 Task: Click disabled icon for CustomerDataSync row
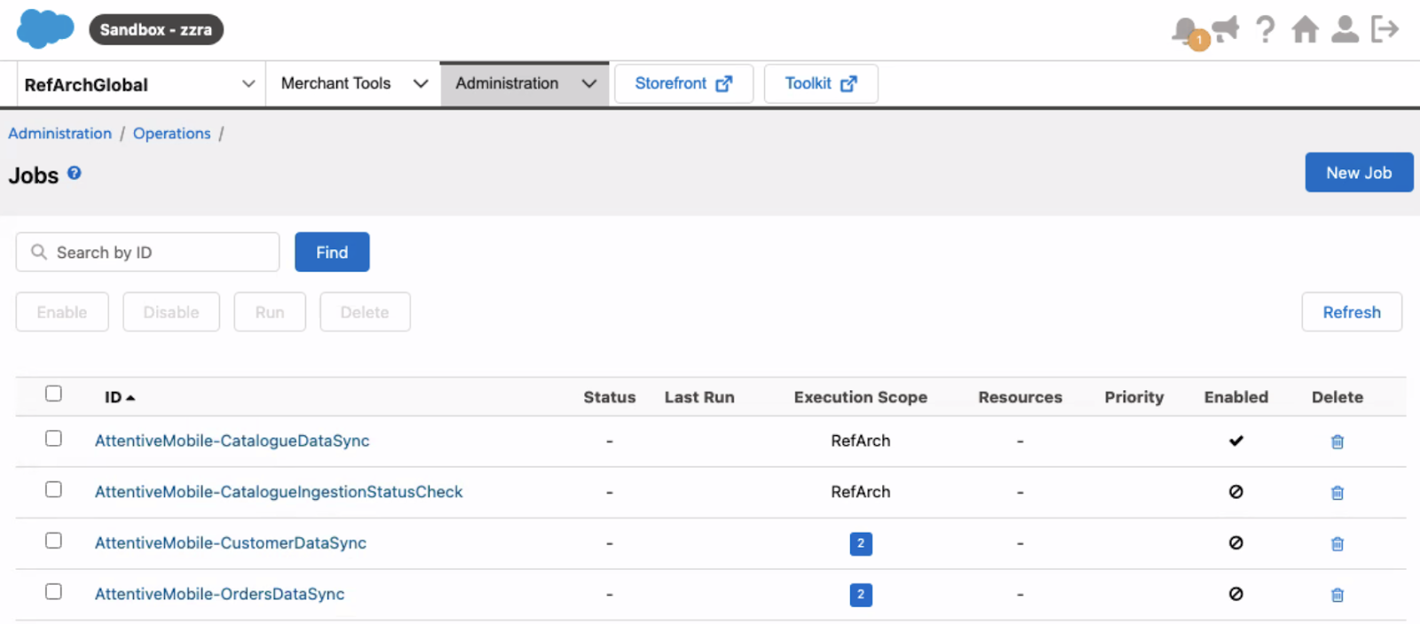(x=1236, y=542)
